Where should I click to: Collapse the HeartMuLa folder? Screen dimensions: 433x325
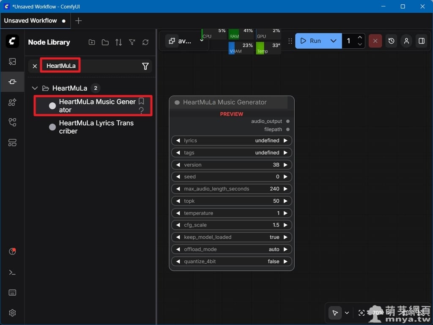(35, 88)
